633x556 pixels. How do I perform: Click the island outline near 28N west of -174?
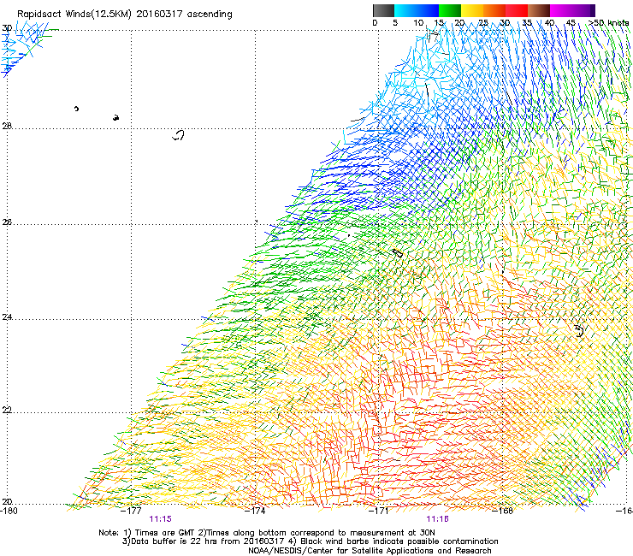click(179, 135)
